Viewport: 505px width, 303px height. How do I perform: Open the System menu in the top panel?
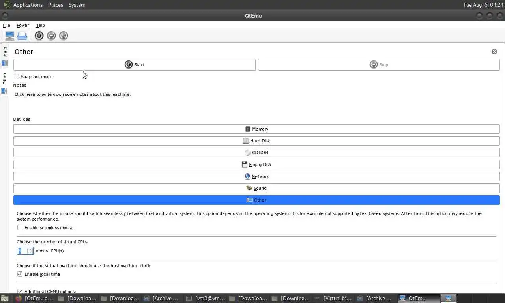pyautogui.click(x=77, y=5)
